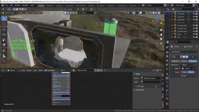
Task: Unlink Material.021 with the X button
Action: click(x=101, y=70)
